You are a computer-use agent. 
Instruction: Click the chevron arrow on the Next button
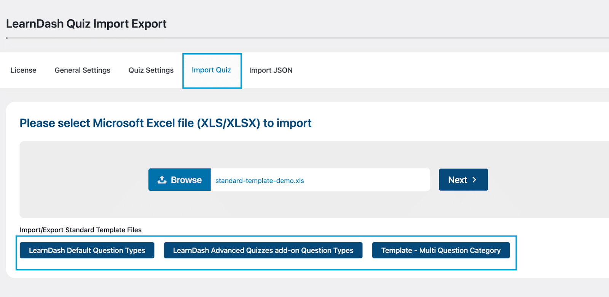[x=474, y=180]
